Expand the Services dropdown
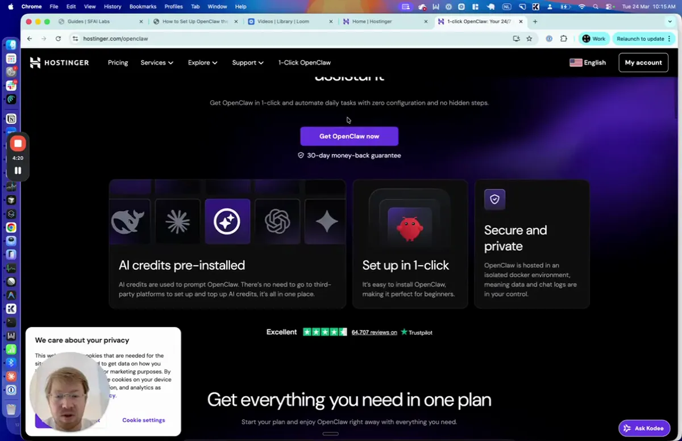 pos(157,62)
